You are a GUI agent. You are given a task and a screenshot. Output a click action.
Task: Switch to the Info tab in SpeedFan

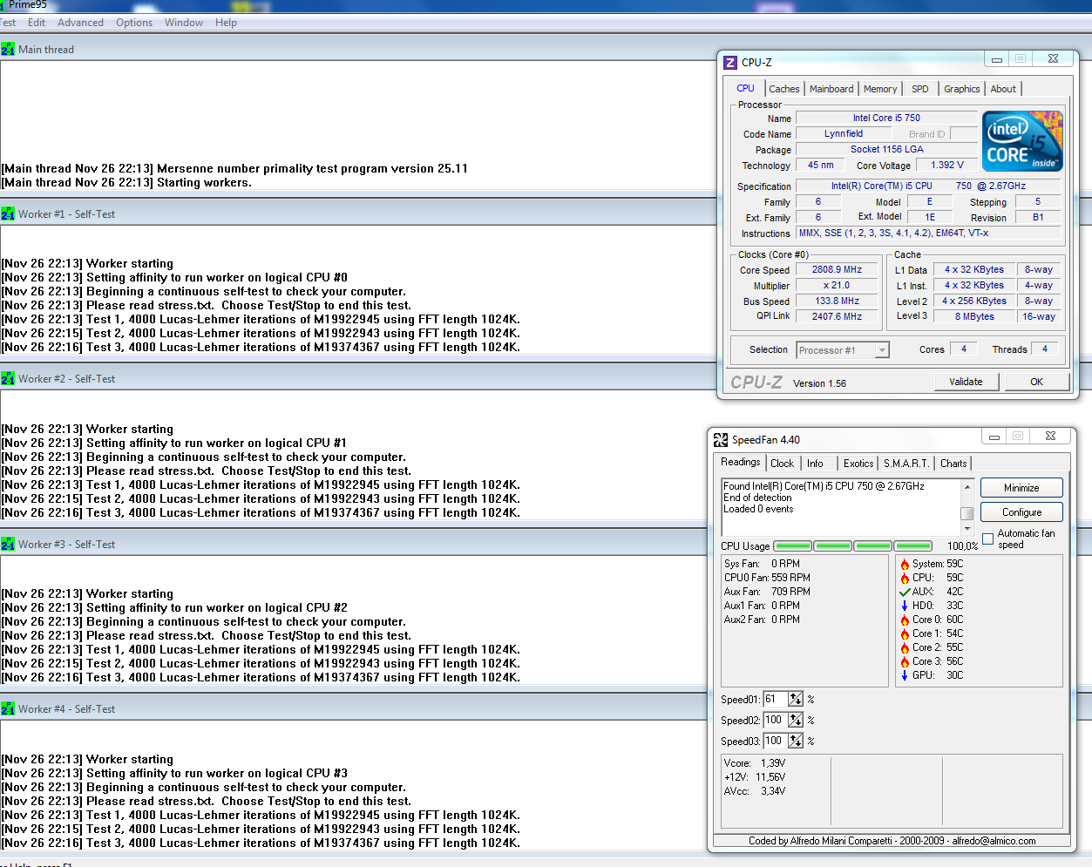pyautogui.click(x=815, y=464)
